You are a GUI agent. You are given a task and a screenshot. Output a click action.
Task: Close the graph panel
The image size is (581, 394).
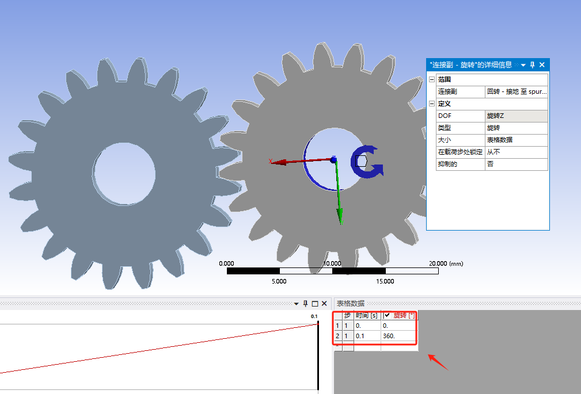click(x=324, y=304)
